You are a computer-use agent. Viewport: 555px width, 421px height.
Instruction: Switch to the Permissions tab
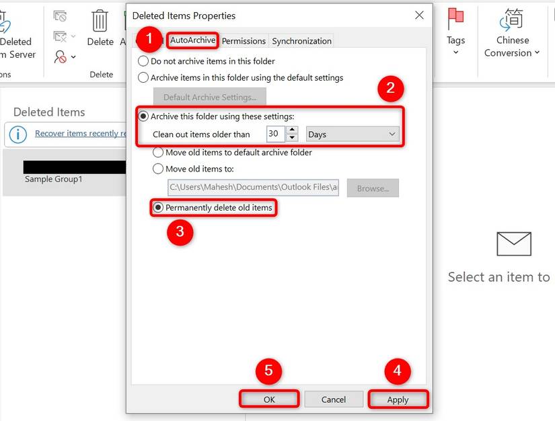244,41
